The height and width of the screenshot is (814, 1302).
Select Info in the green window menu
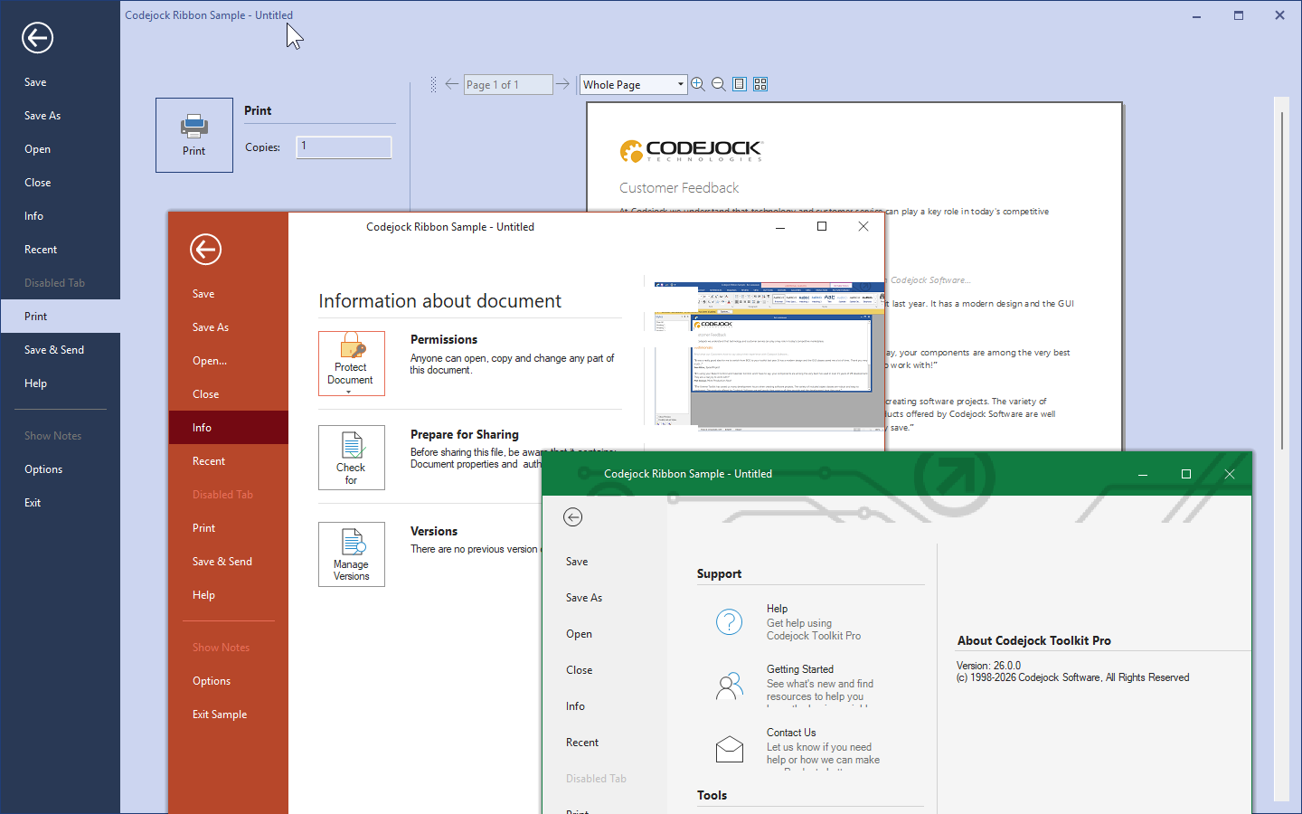pyautogui.click(x=605, y=706)
